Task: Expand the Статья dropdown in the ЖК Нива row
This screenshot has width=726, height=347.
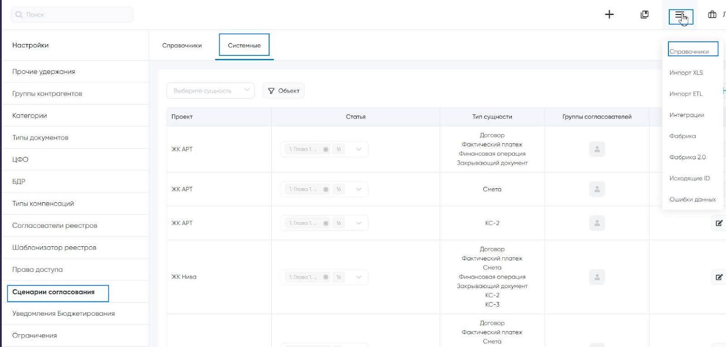Action: click(x=359, y=277)
